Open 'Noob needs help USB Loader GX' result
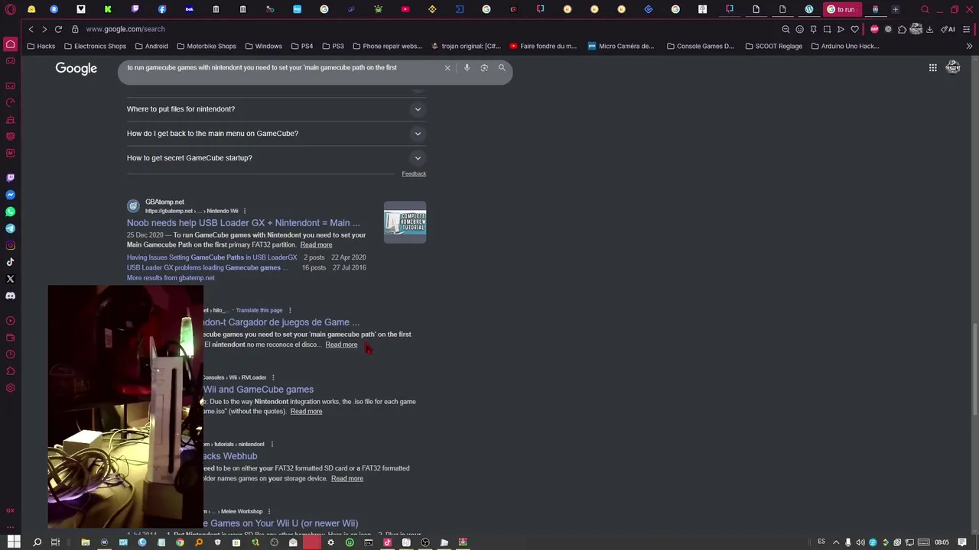The image size is (979, 550). 243,223
